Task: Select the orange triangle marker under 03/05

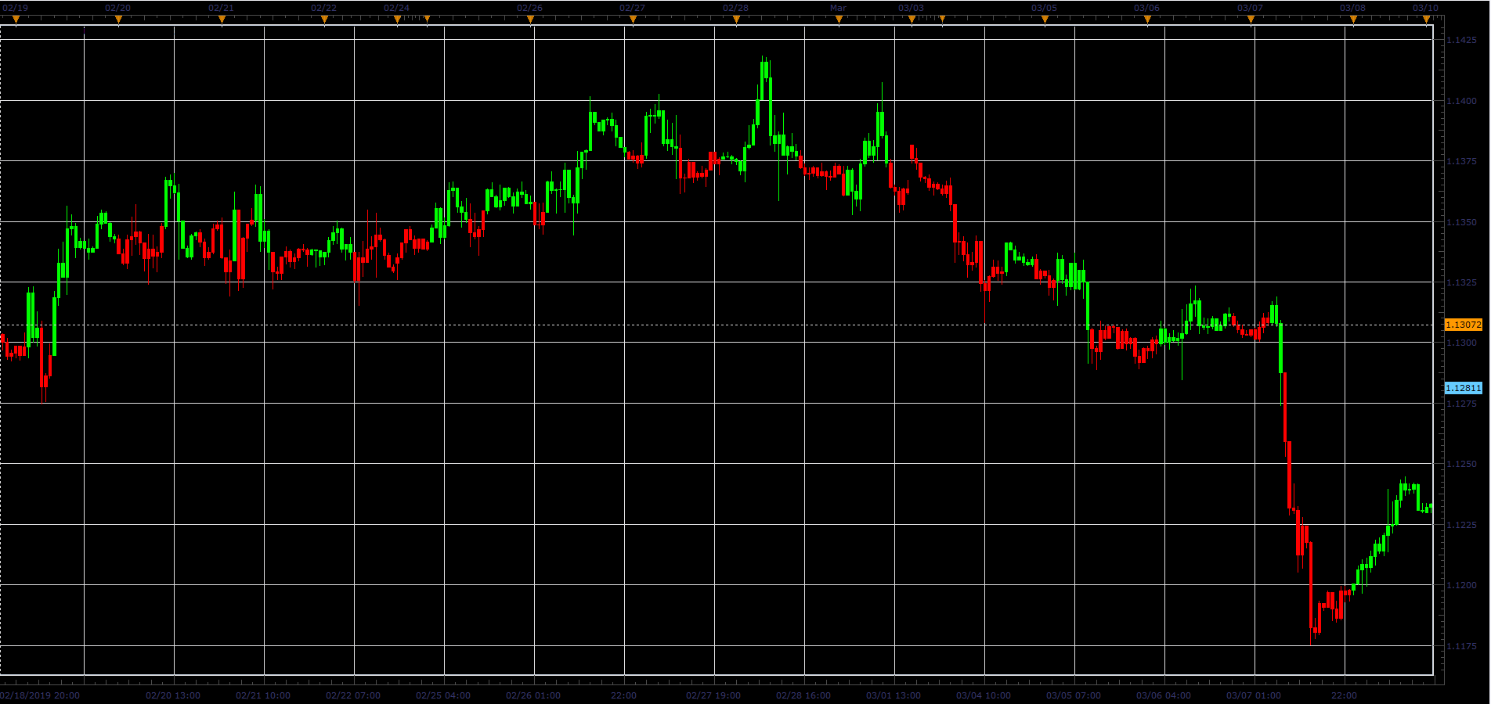Action: pyautogui.click(x=1045, y=20)
